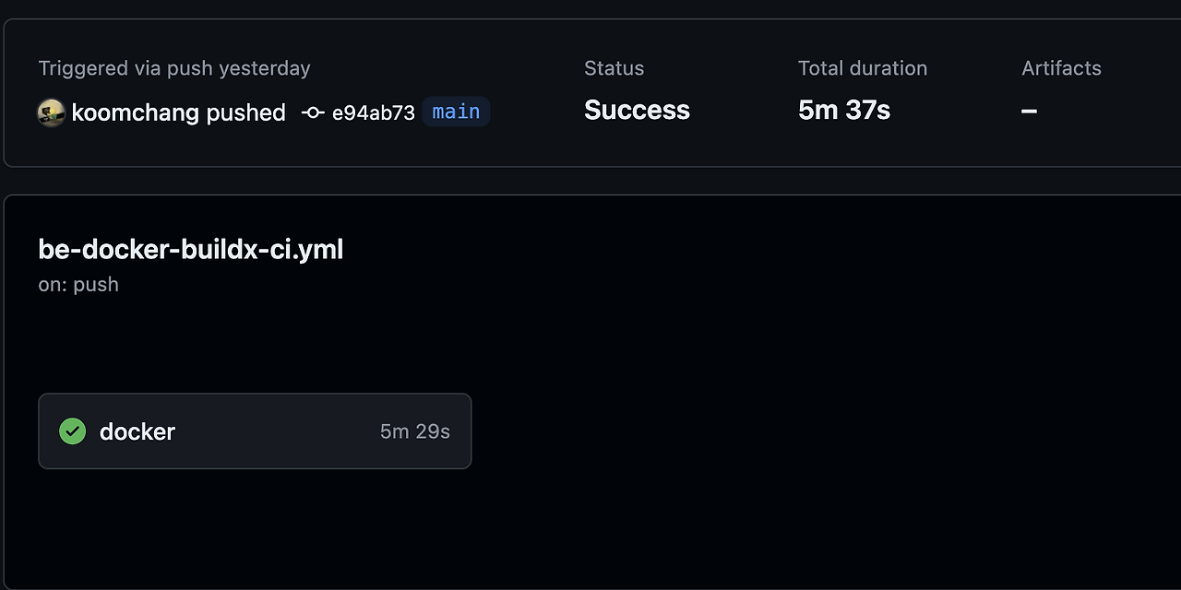Select the main branch badge
The width and height of the screenshot is (1181, 590).
[x=456, y=112]
